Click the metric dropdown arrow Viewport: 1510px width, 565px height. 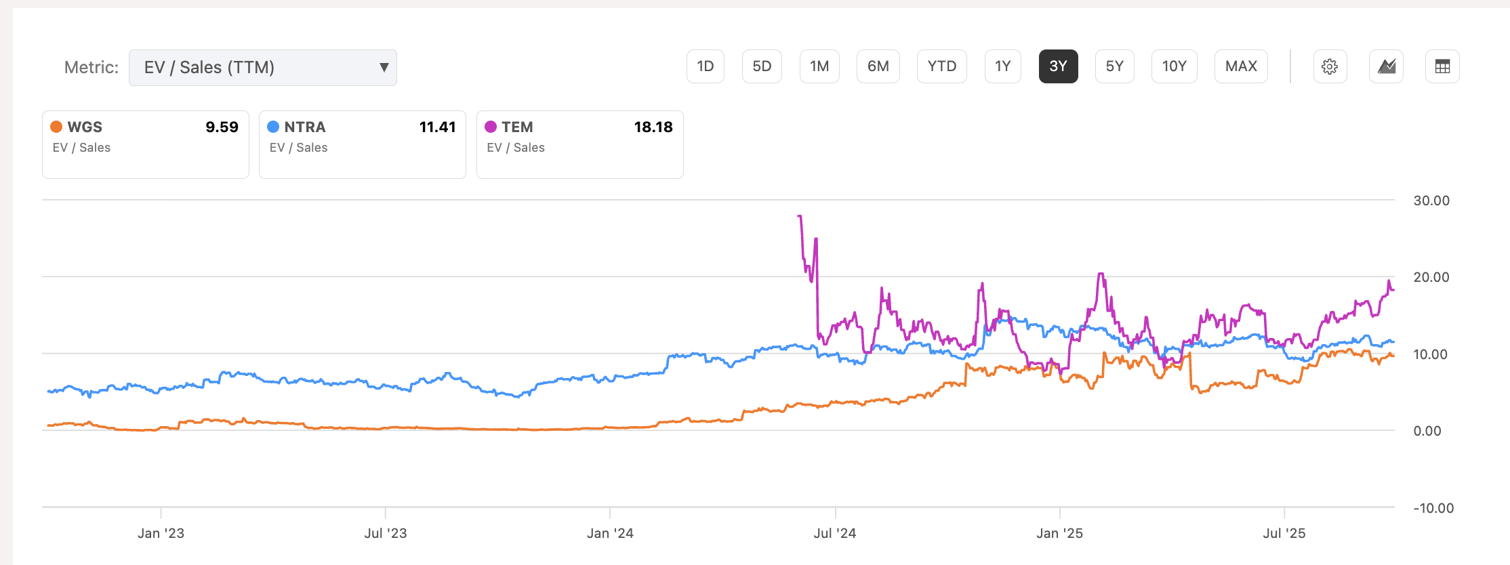pyautogui.click(x=384, y=67)
